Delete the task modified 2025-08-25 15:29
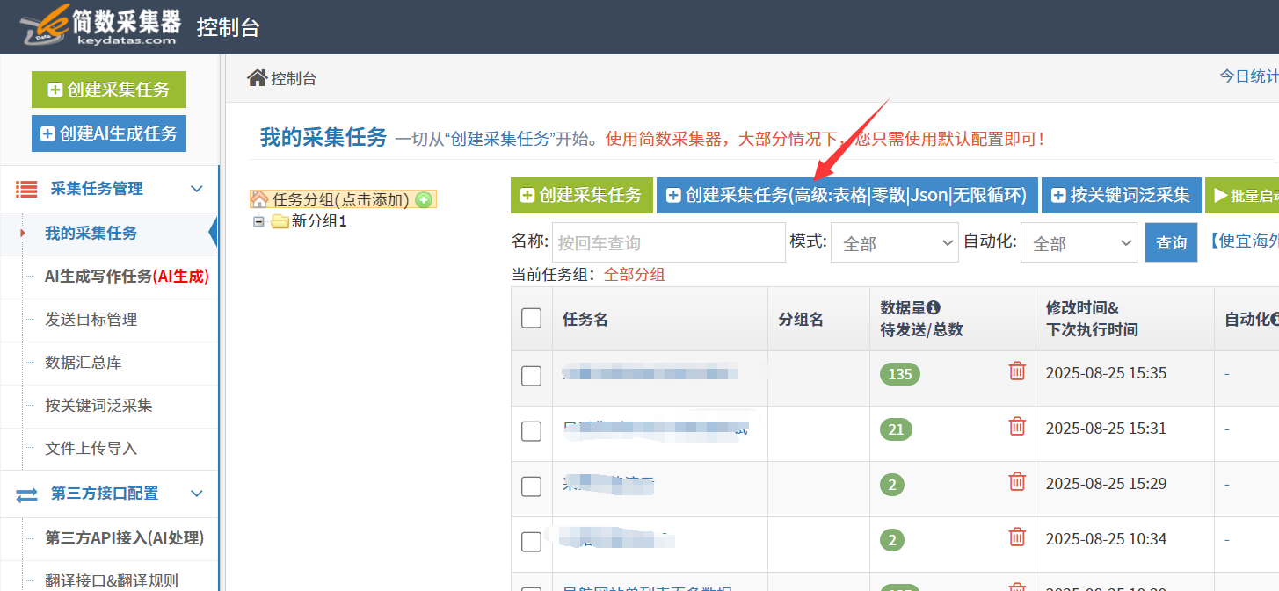The height and width of the screenshot is (591, 1279). pyautogui.click(x=1017, y=481)
